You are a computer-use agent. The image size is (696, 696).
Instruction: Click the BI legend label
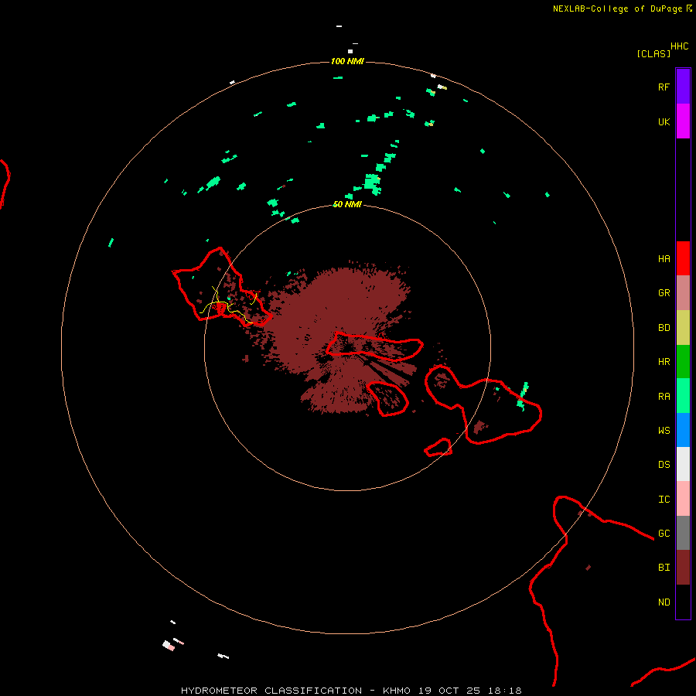click(664, 568)
